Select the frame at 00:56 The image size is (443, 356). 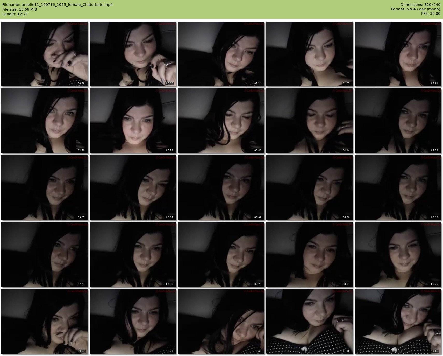pyautogui.click(x=133, y=54)
